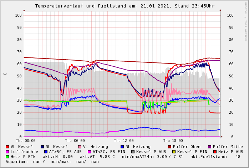Click the magenta Luftfeuchte legend marker
This screenshot has width=249, height=168.
tap(7, 152)
